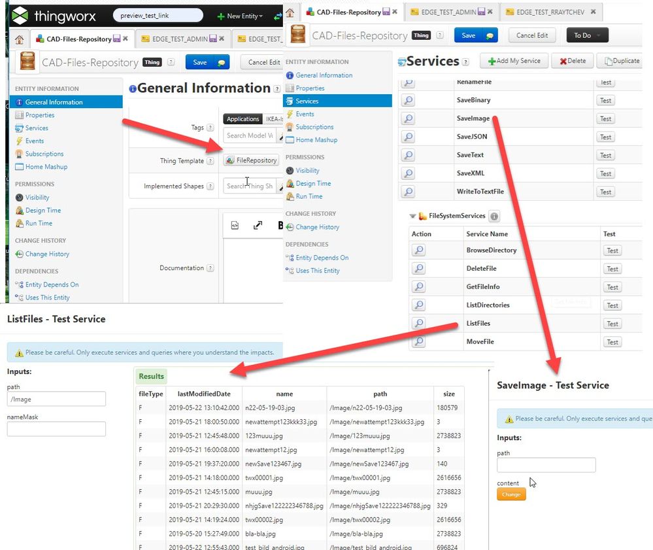Click FileSystemServices info icon
The width and height of the screenshot is (653, 550).
[494, 216]
